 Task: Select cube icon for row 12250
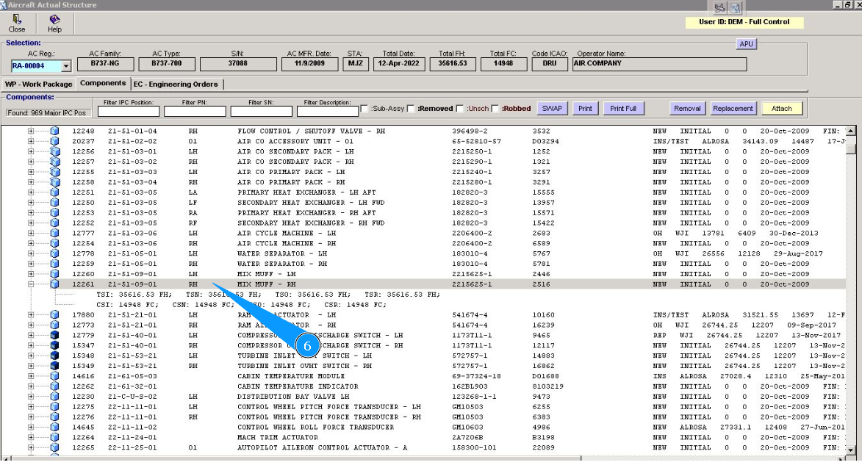tap(54, 202)
